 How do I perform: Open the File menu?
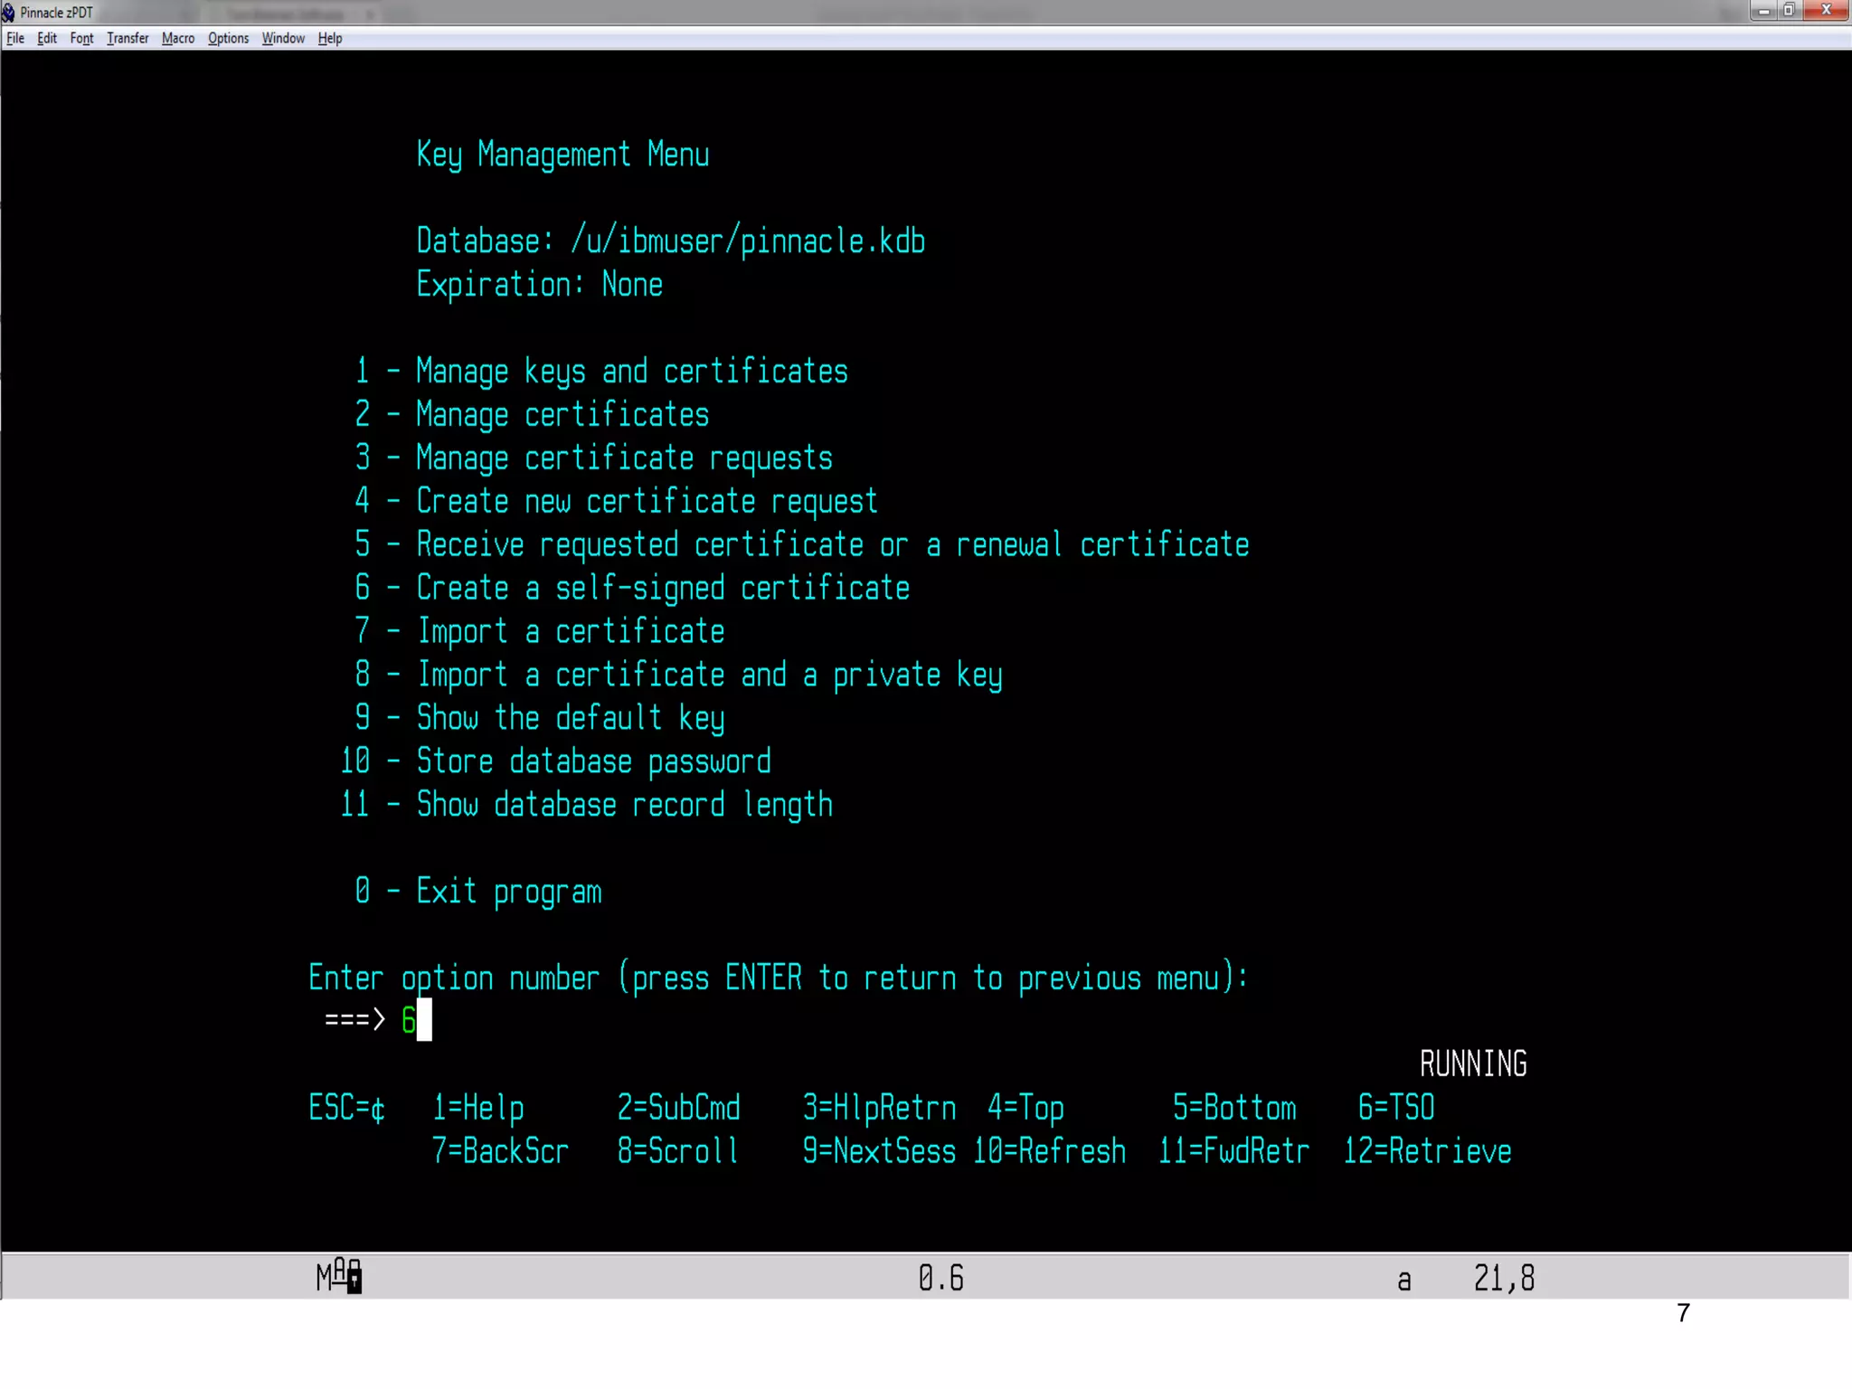pos(15,38)
